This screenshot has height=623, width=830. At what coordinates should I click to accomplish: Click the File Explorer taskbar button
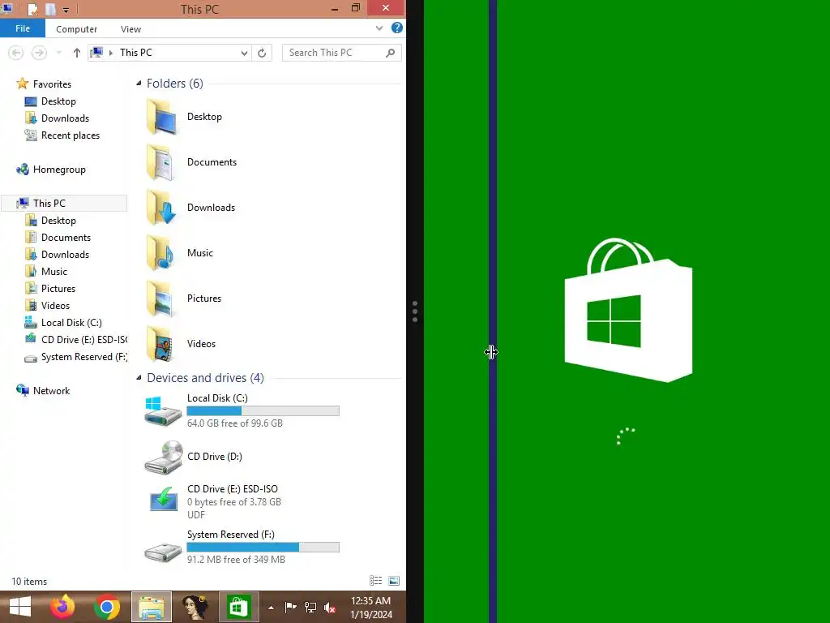(x=152, y=607)
